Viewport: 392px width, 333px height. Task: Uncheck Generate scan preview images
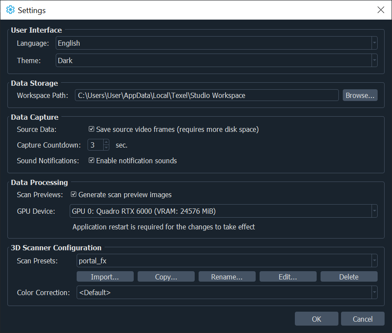click(x=74, y=195)
